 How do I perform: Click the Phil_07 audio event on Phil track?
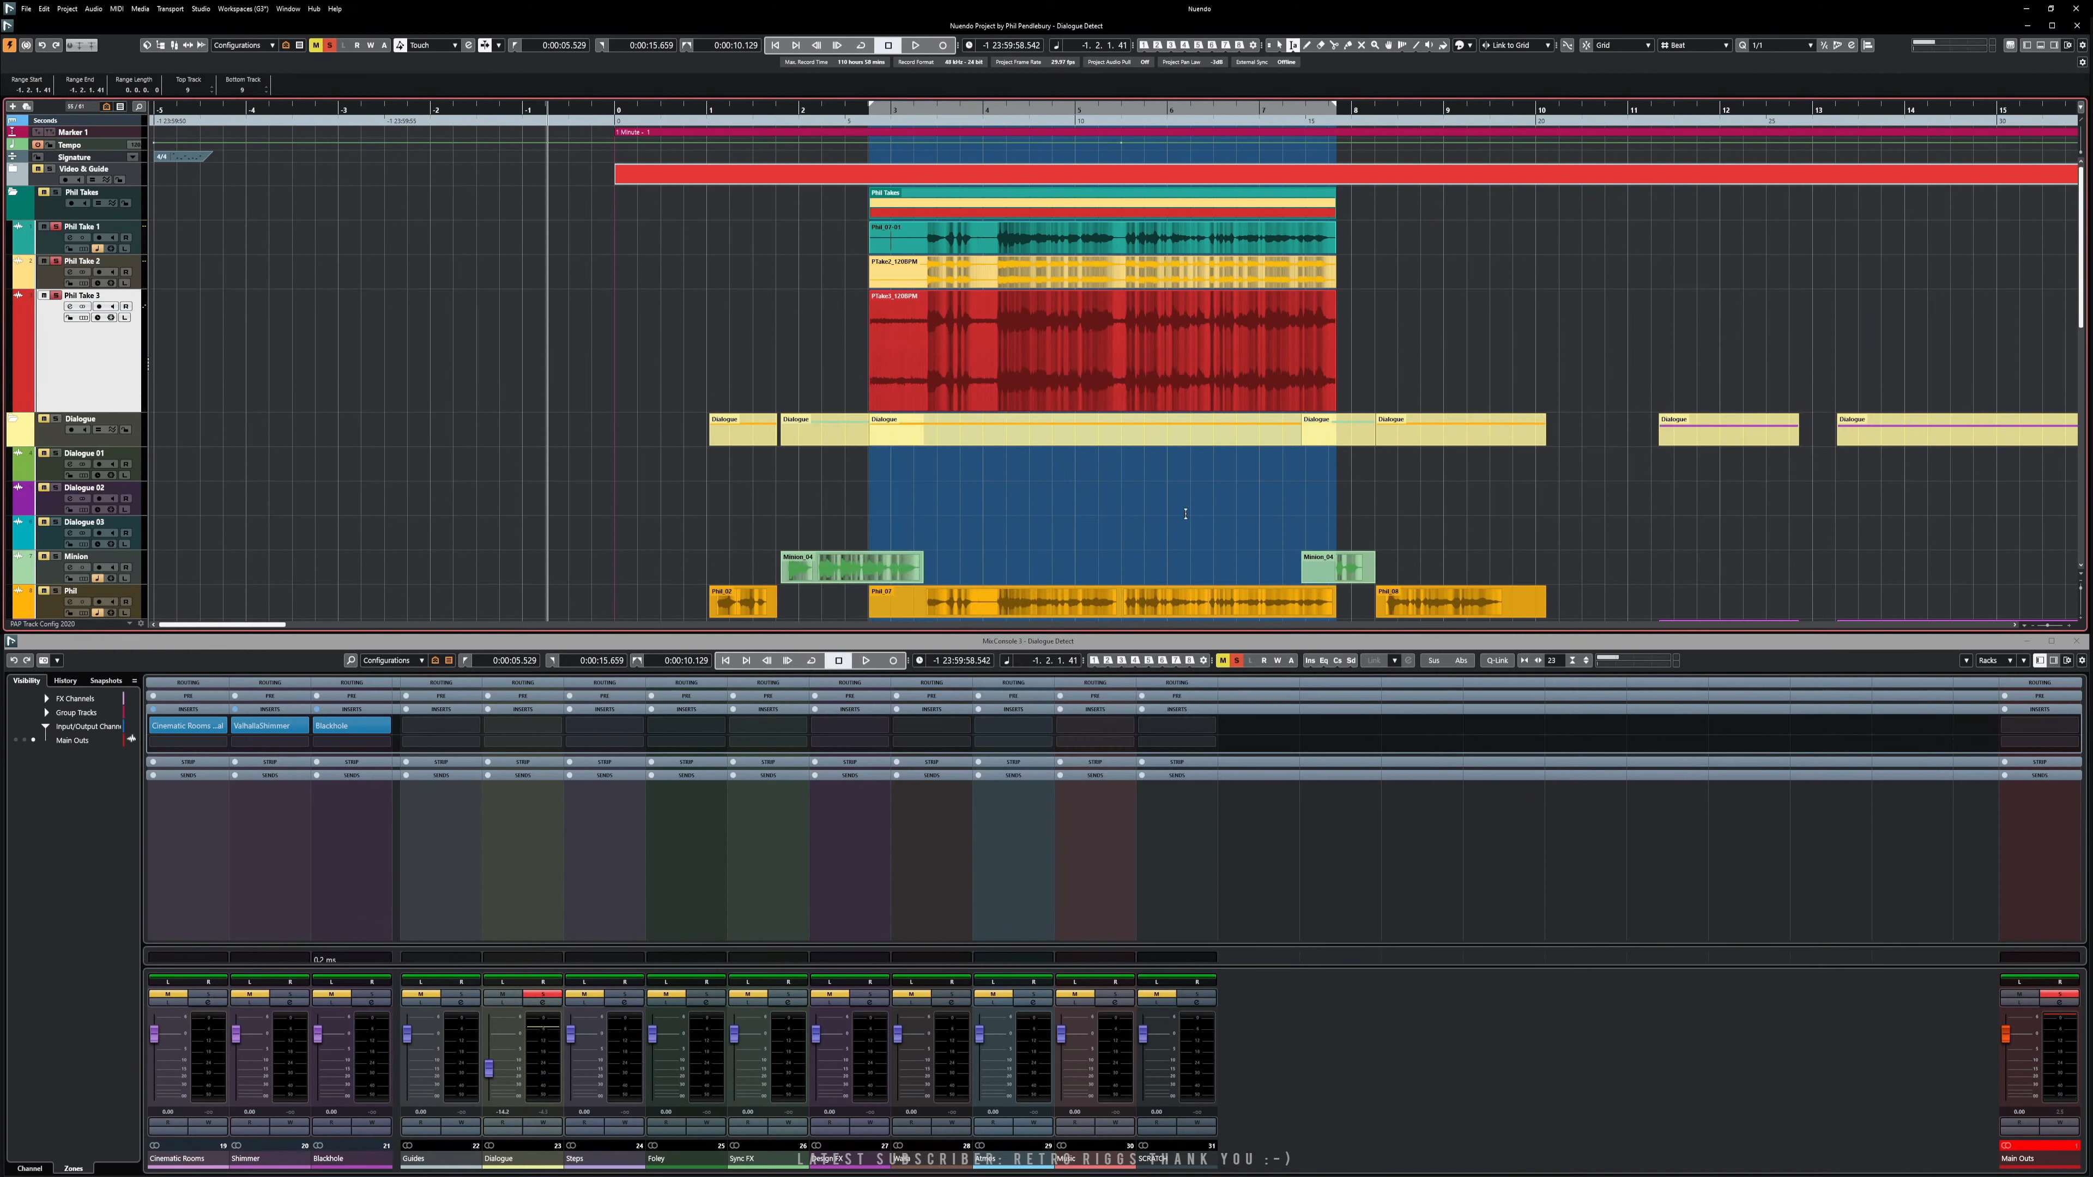click(x=1102, y=602)
